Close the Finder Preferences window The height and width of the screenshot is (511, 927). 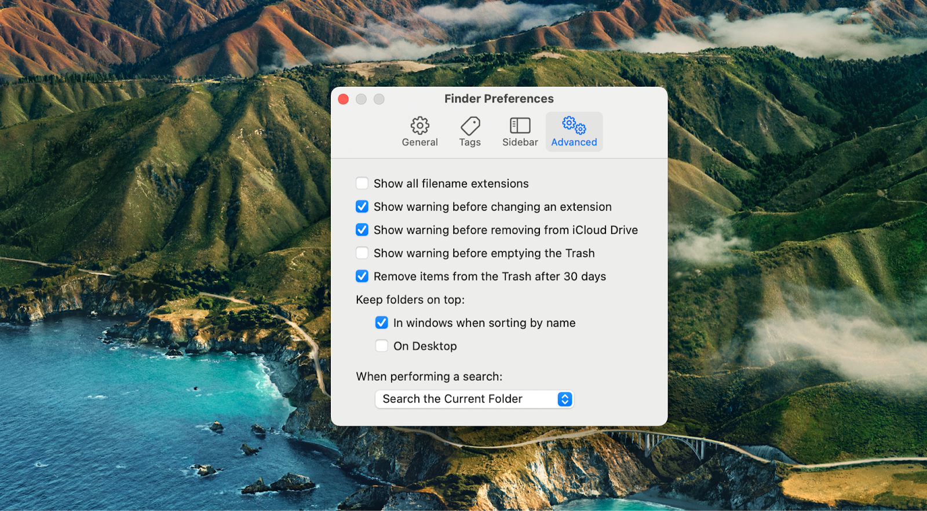343,99
